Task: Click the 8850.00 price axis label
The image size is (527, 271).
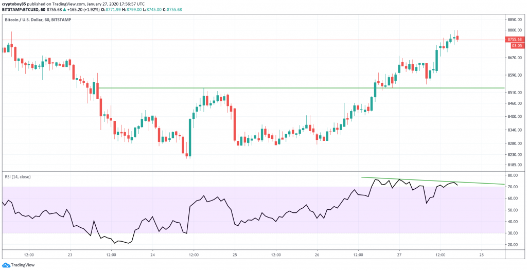Action: tap(514, 19)
